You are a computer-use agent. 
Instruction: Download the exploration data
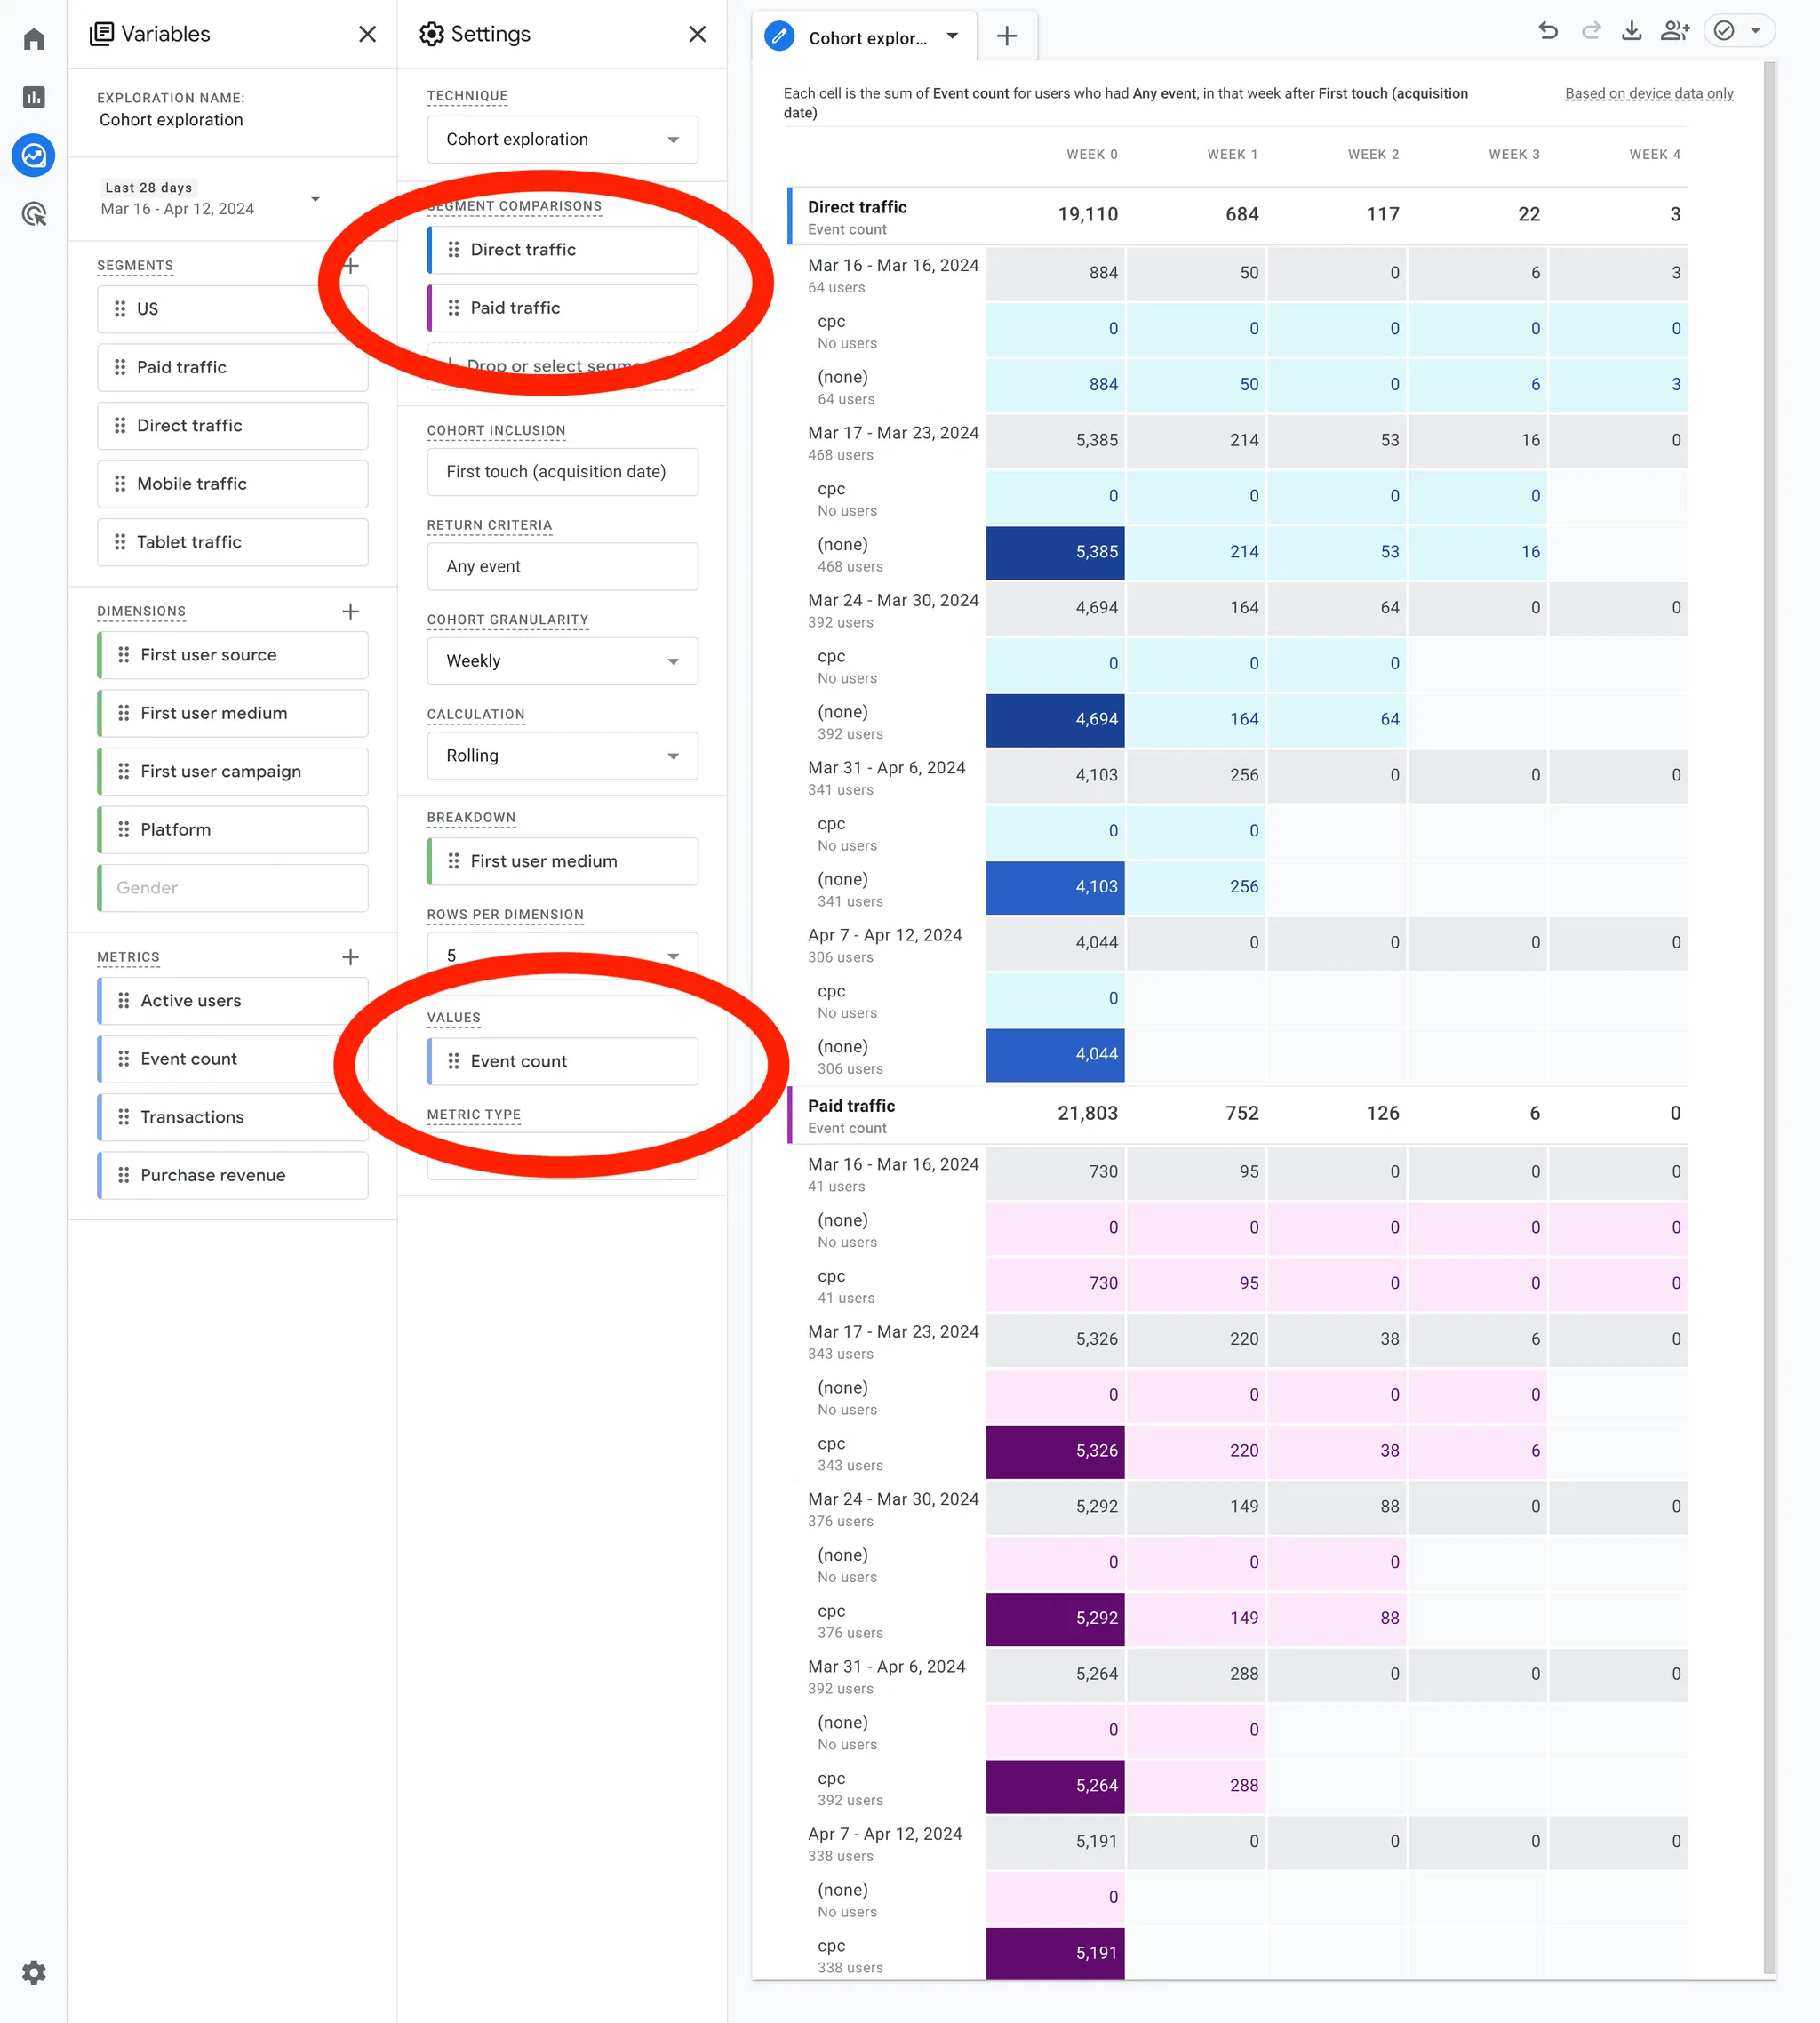[1631, 31]
